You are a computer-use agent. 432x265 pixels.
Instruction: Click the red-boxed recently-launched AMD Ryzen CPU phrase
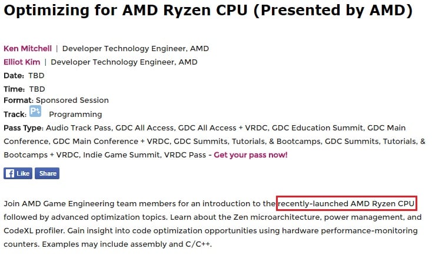click(346, 203)
